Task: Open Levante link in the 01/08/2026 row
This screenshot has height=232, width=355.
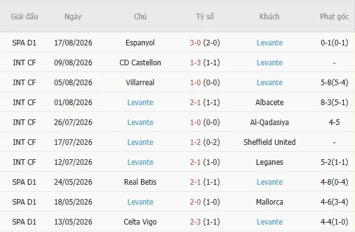Action: pyautogui.click(x=140, y=103)
